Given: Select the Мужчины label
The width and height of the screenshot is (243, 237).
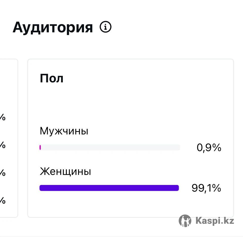Looking at the screenshot, I should tap(64, 131).
